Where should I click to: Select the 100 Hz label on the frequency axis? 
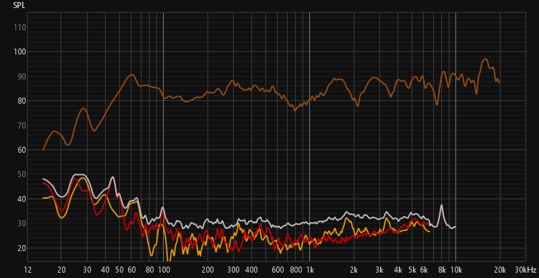coord(164,269)
